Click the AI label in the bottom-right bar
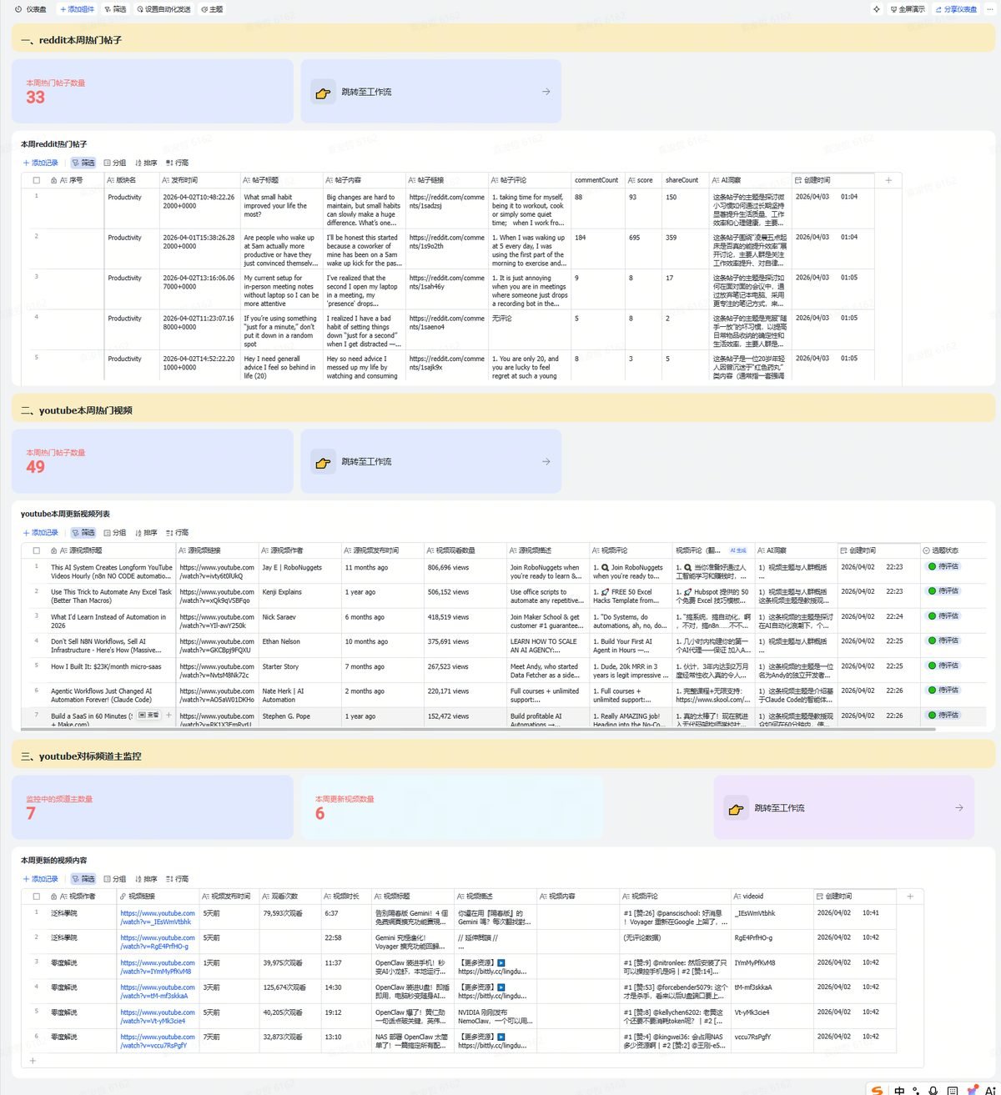Image resolution: width=1001 pixels, height=1095 pixels. (x=989, y=1090)
